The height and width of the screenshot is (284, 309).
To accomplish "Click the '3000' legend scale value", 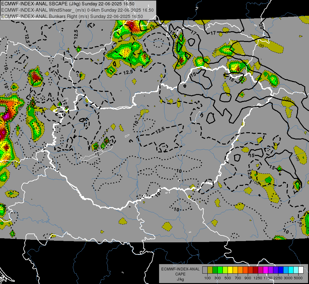I will tap(288, 278).
